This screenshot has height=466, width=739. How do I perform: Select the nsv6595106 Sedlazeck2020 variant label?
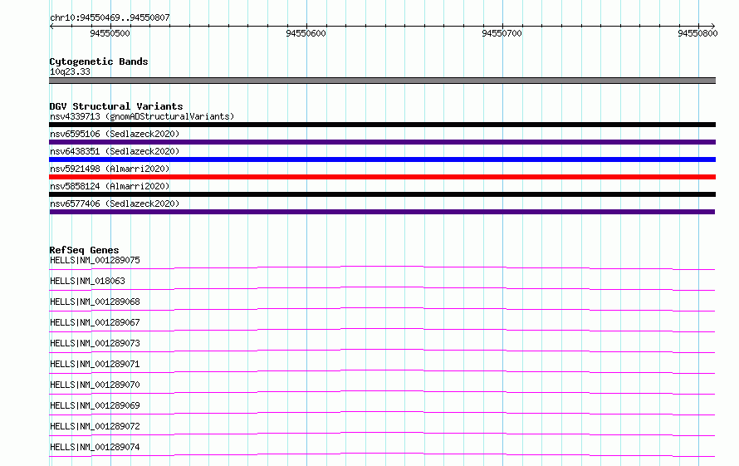pyautogui.click(x=115, y=134)
